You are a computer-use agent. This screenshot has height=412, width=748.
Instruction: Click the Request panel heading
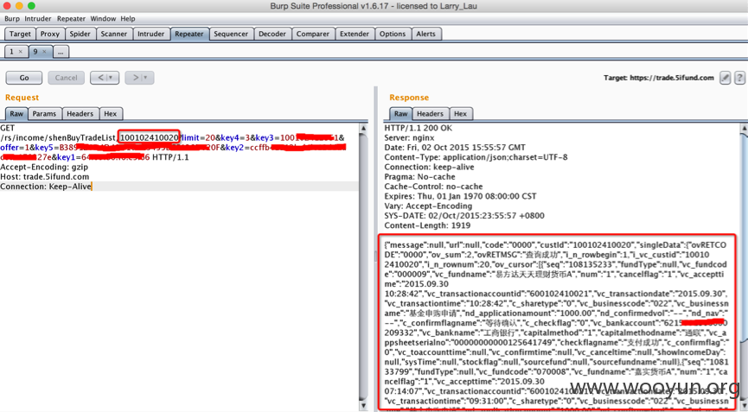tap(22, 97)
